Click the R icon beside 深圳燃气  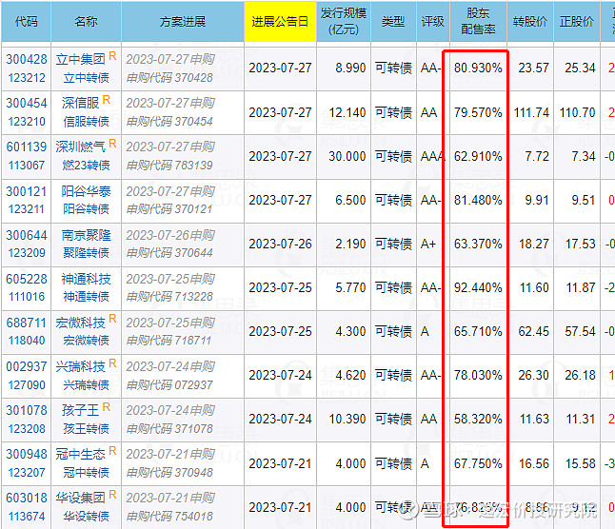112,144
